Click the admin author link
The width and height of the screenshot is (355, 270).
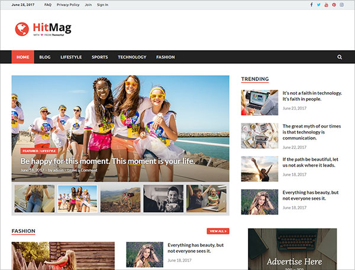coord(59,170)
